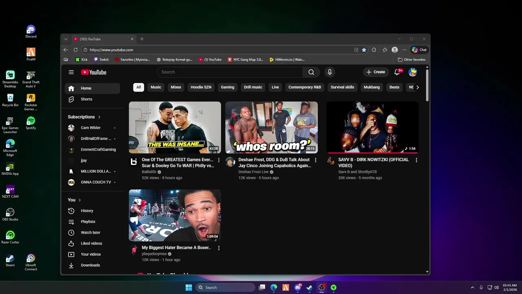This screenshot has width=522, height=294.
Task: Open the Spotify desktop icon
Action: (x=31, y=123)
